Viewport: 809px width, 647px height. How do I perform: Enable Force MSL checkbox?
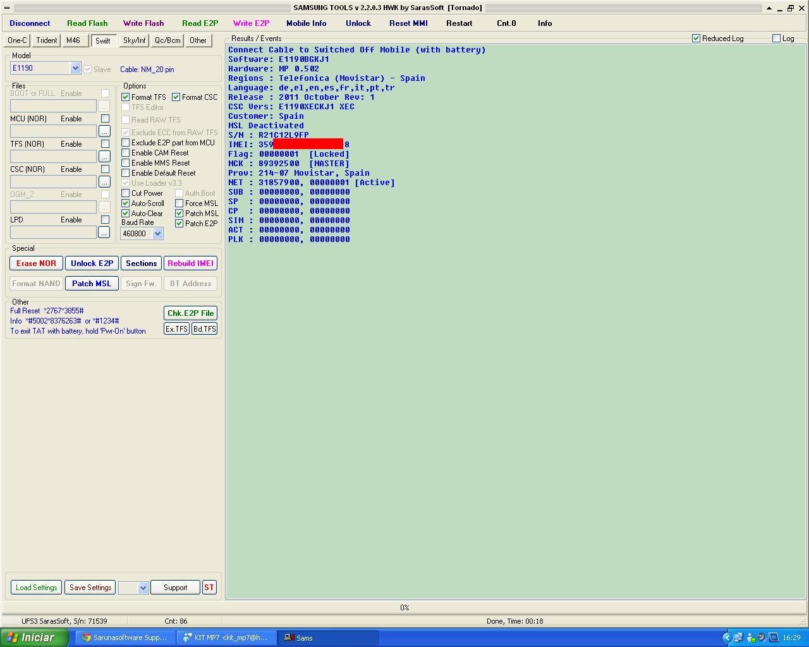click(179, 203)
